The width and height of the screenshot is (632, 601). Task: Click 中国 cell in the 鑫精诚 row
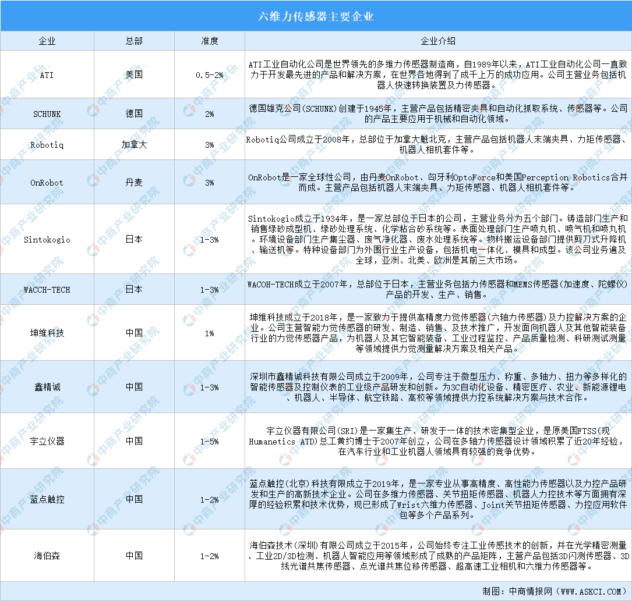coord(134,387)
